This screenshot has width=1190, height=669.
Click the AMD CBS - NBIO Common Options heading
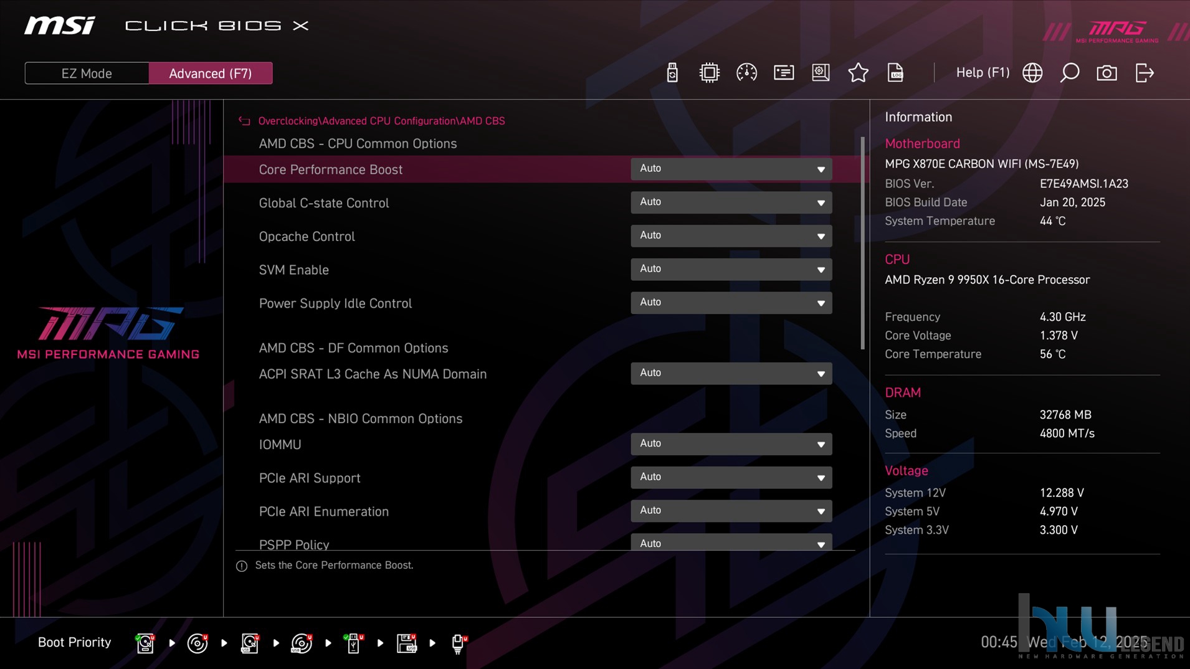coord(360,419)
